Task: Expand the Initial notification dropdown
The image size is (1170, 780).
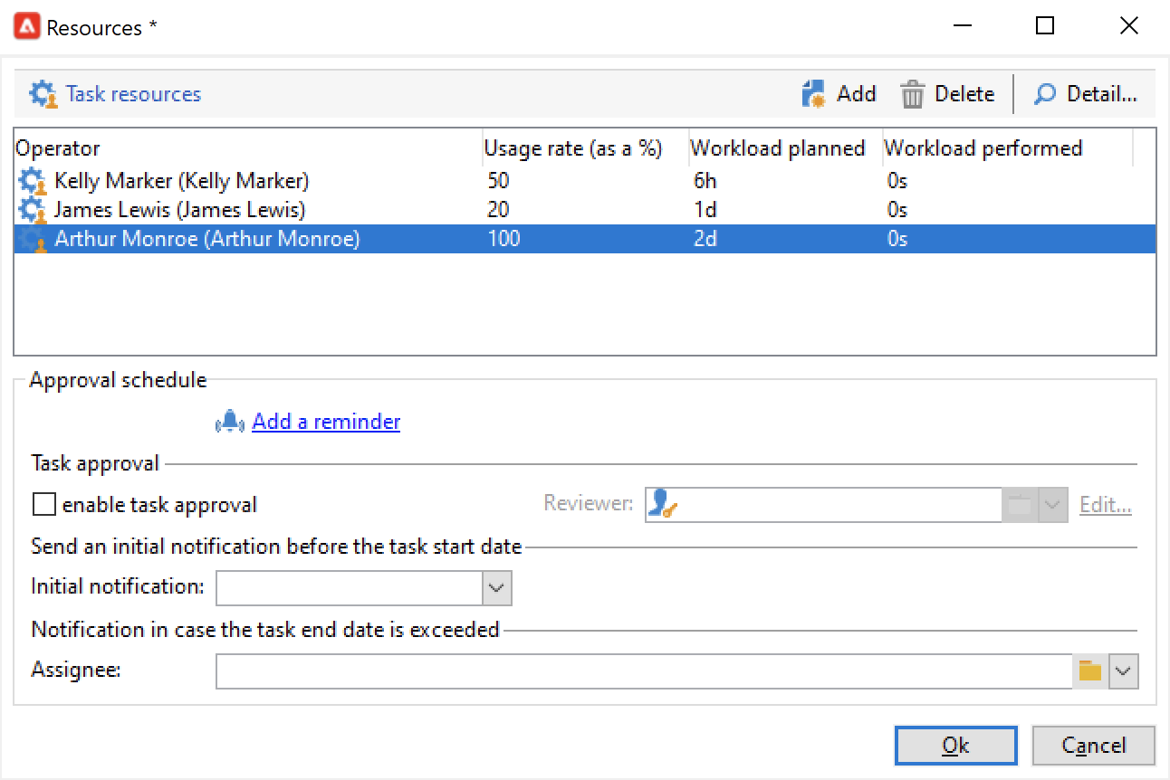Action: click(x=495, y=587)
